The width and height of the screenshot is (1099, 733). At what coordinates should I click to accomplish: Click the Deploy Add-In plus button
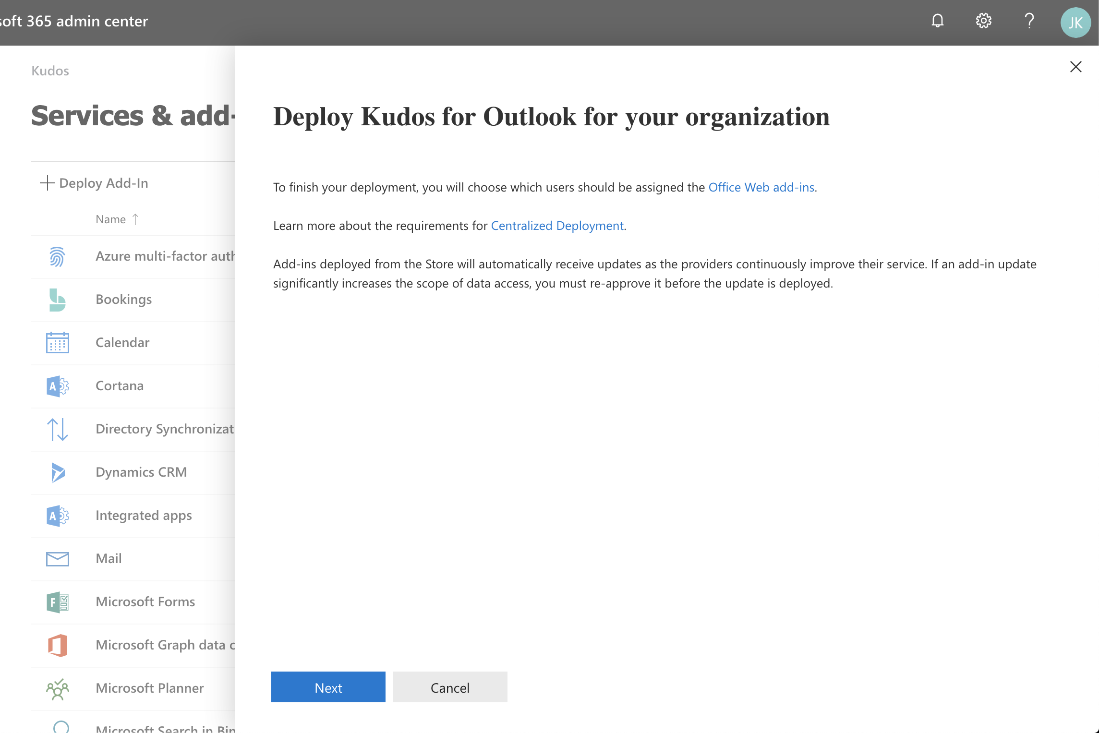(x=94, y=183)
